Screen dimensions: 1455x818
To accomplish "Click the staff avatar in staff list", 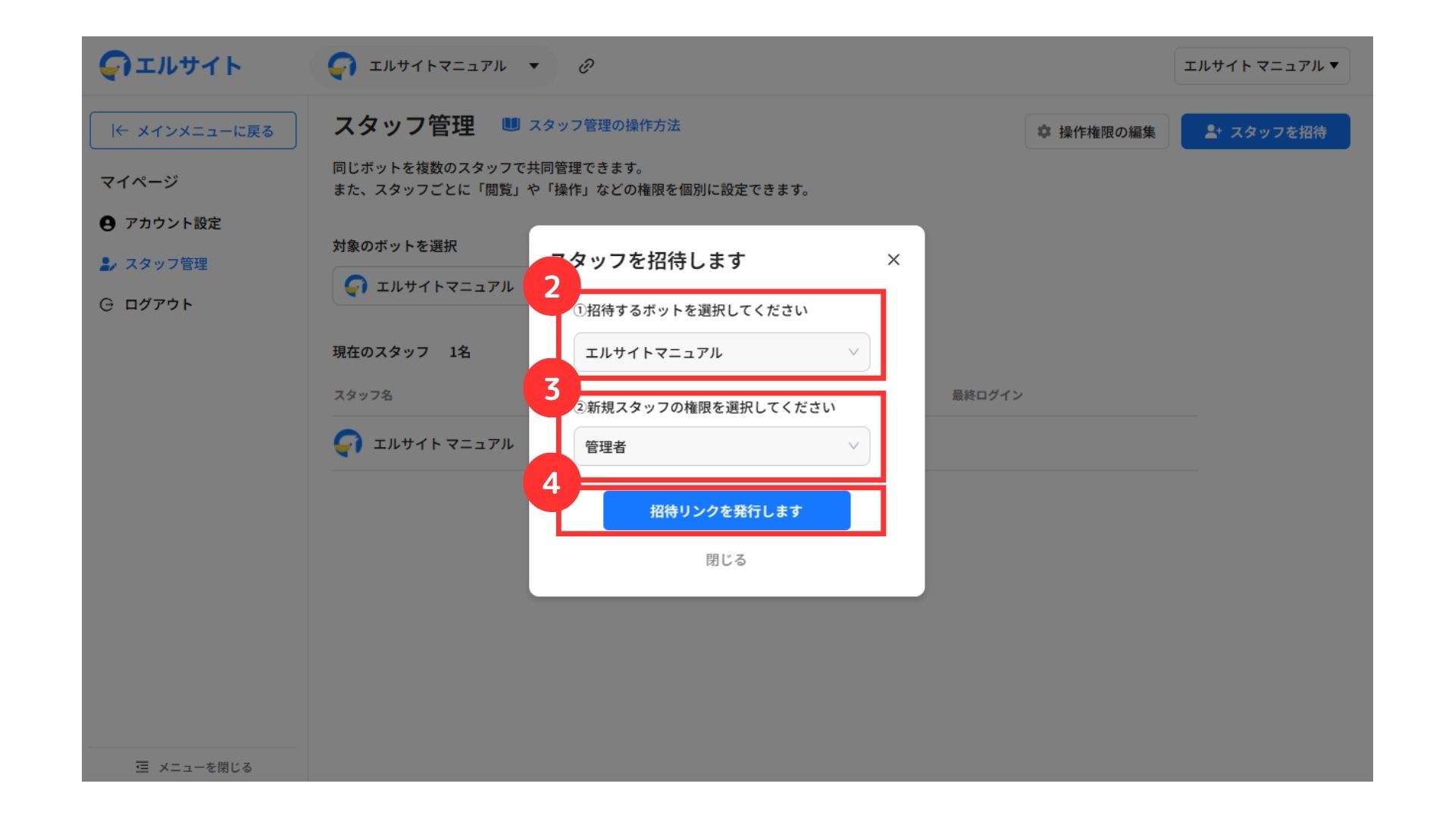I will (x=348, y=443).
